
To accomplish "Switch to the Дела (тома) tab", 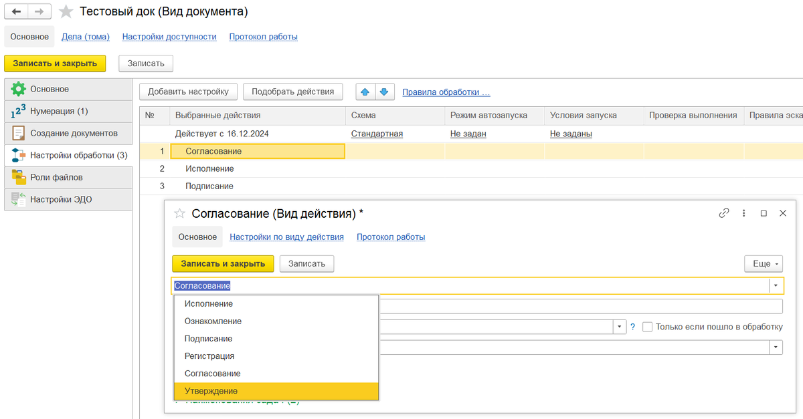I will pos(86,37).
